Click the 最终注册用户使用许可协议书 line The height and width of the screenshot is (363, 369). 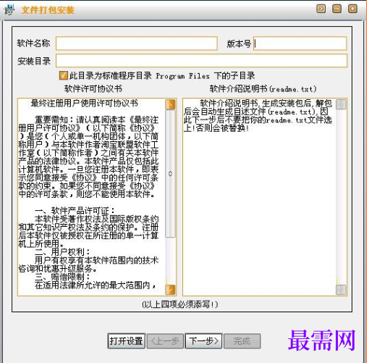[x=85, y=104]
